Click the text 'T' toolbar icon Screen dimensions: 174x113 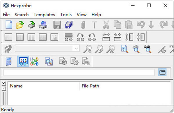[95, 25]
